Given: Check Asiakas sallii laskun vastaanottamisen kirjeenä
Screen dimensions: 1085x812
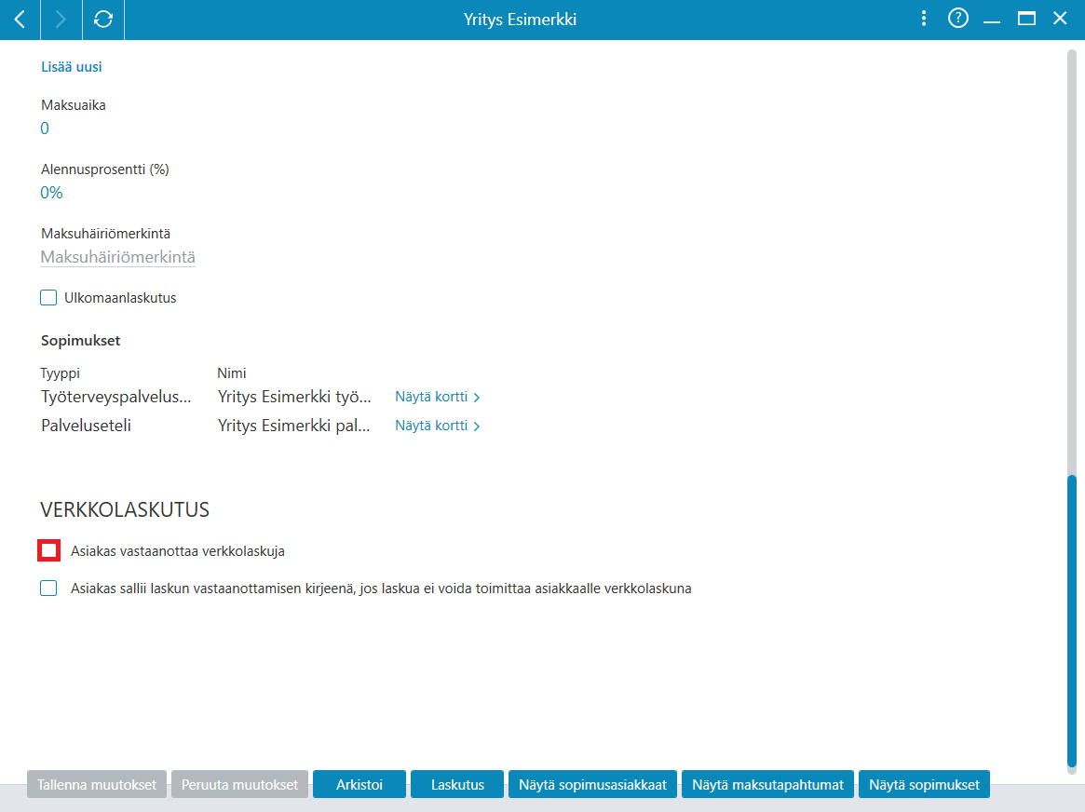Looking at the screenshot, I should pos(48,588).
